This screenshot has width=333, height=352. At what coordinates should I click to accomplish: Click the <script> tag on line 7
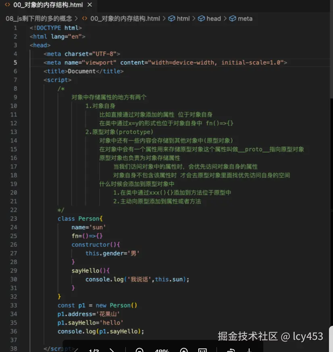click(57, 80)
